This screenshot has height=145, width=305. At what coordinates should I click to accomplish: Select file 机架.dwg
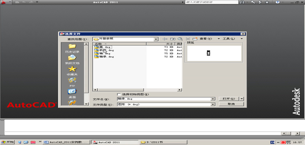[x=104, y=50]
